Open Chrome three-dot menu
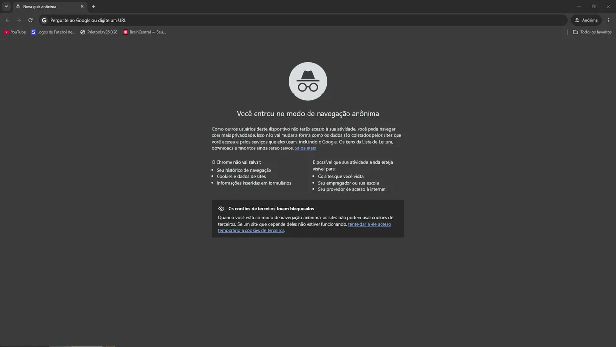 click(609, 20)
